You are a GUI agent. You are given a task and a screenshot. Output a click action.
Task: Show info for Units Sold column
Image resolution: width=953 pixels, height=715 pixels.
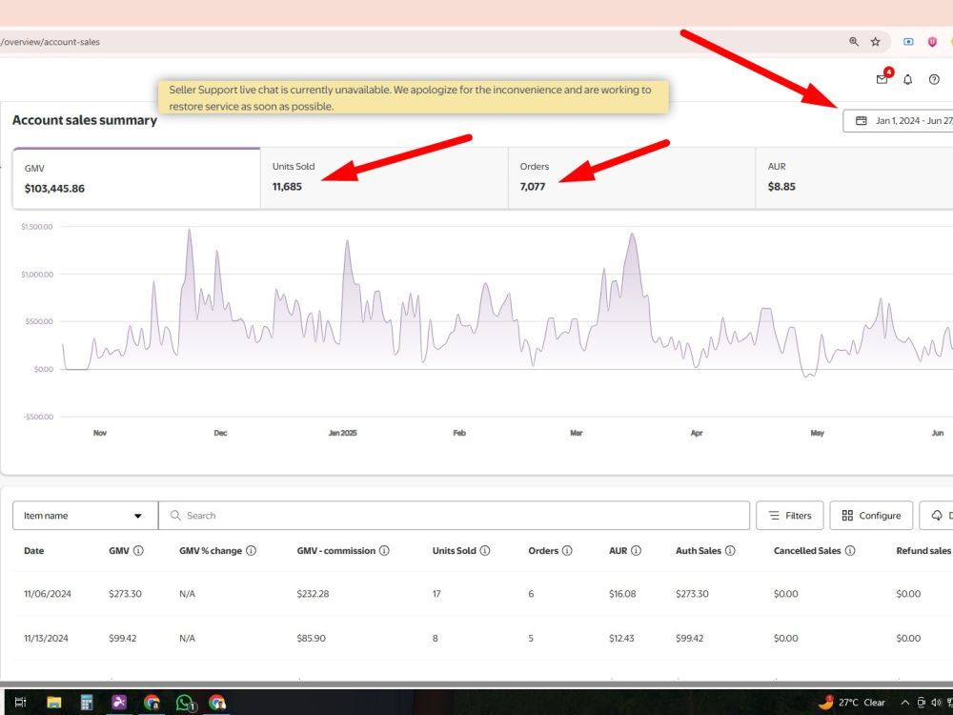[x=485, y=550]
